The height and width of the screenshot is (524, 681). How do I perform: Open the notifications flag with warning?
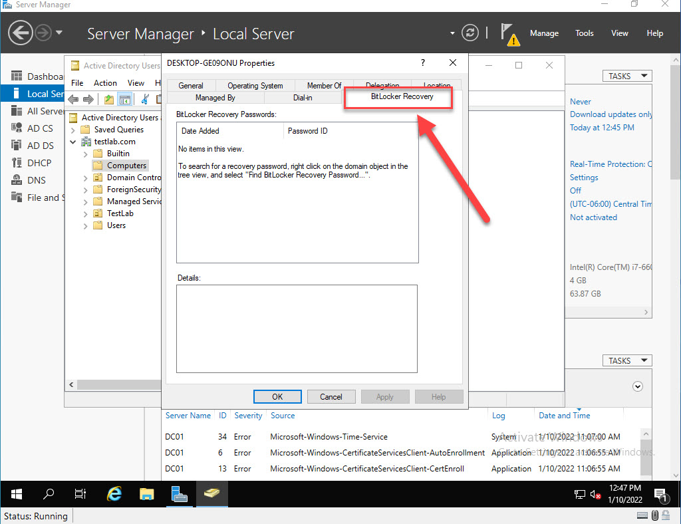[509, 34]
